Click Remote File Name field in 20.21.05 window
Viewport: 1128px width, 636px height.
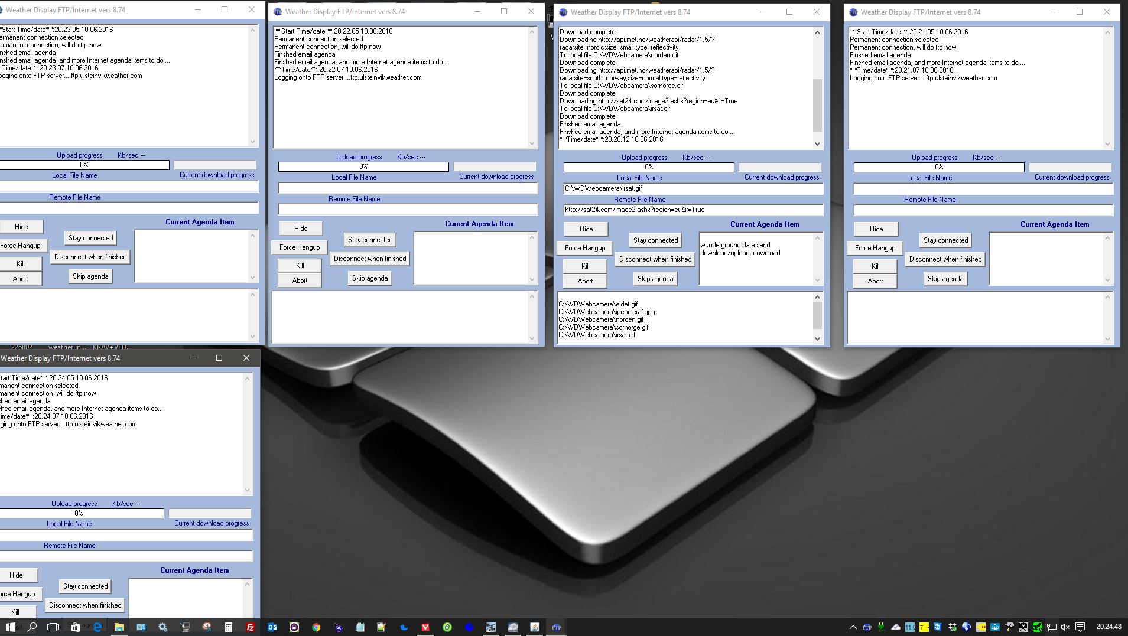click(983, 210)
